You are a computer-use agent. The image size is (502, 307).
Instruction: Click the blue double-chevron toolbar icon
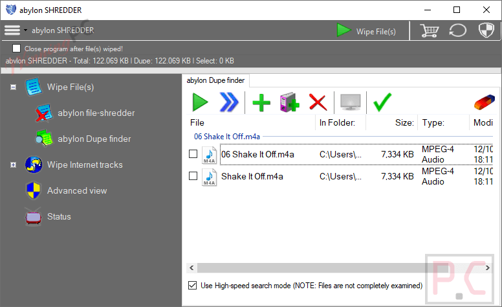click(x=229, y=102)
